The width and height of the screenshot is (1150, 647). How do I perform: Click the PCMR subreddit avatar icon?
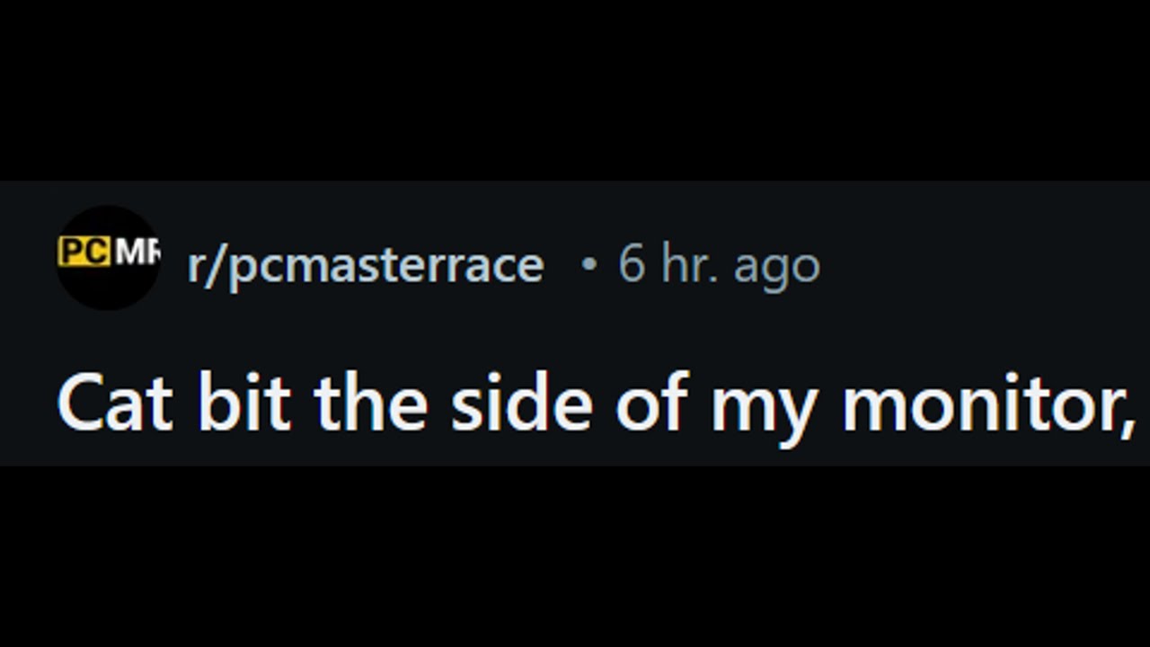(108, 258)
